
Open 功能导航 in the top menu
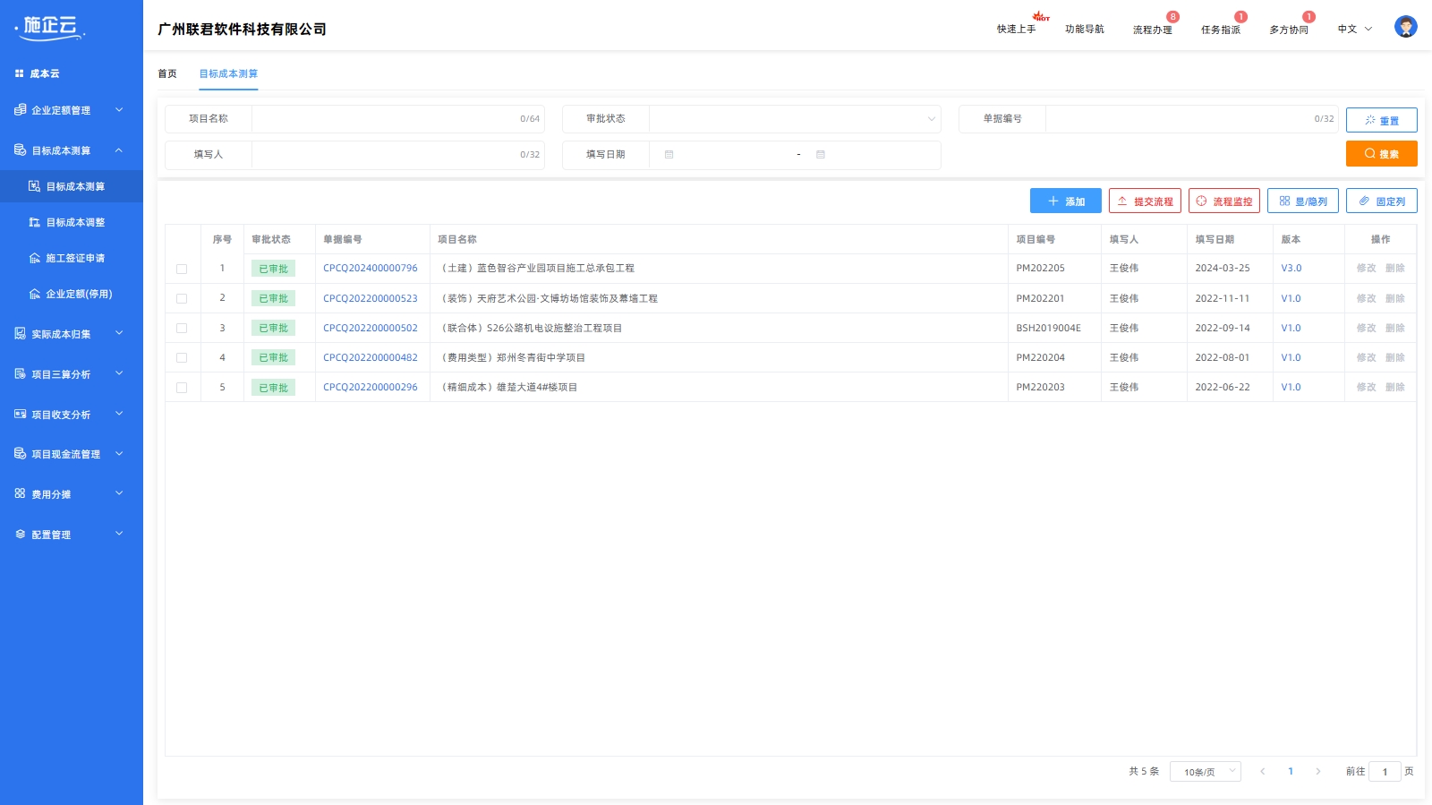click(x=1084, y=30)
